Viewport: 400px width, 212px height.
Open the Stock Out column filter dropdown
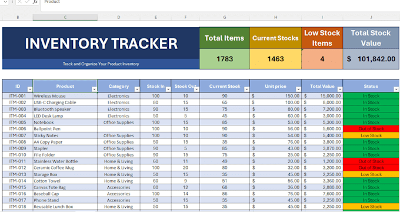(196, 89)
